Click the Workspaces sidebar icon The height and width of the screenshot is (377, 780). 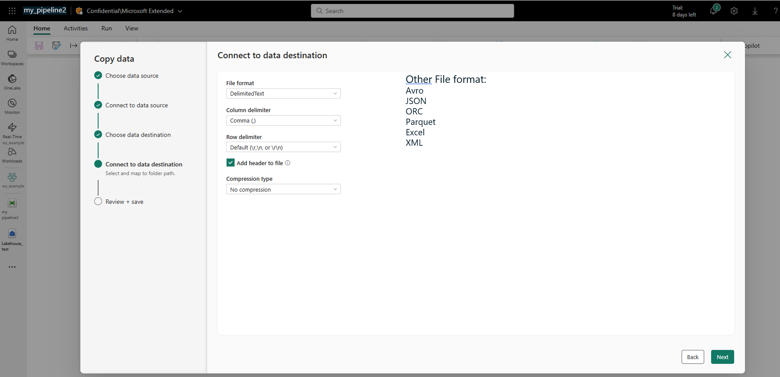tap(12, 58)
